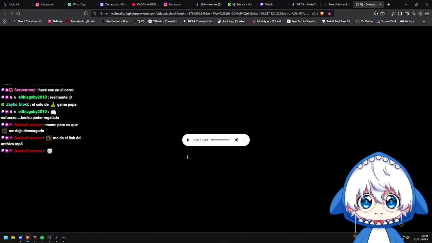The width and height of the screenshot is (432, 243).
Task: Share this page via the share icon
Action: 314,13
